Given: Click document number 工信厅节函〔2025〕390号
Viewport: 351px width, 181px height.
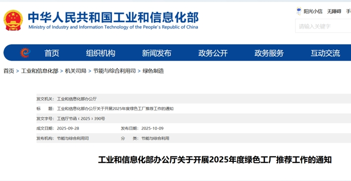Looking at the screenshot, I should point(81,118).
